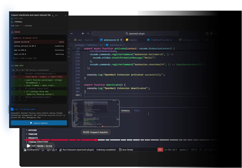Click the video preview thumbnail

[x=96, y=113]
